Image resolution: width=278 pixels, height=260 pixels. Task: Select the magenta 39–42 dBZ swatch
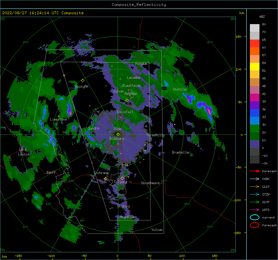[x=255, y=97]
